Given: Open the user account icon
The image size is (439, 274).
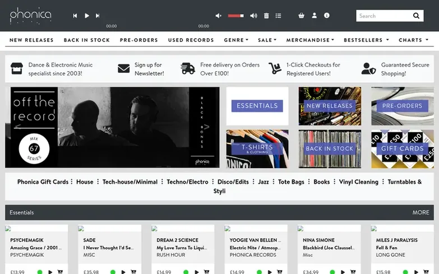Looking at the screenshot, I should 315,15.
